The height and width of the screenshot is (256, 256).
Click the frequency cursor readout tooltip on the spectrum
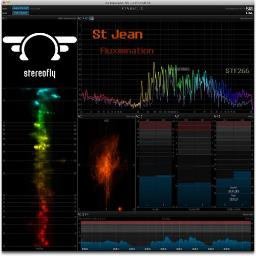coord(179,69)
